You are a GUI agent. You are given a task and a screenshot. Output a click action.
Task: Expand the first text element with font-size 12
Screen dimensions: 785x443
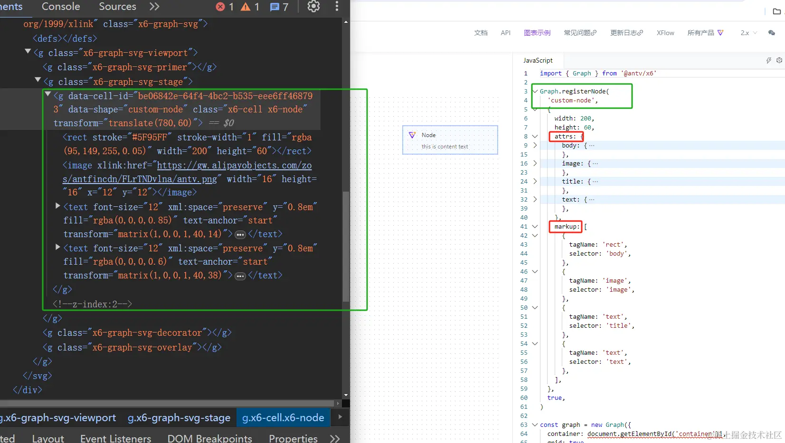click(57, 206)
